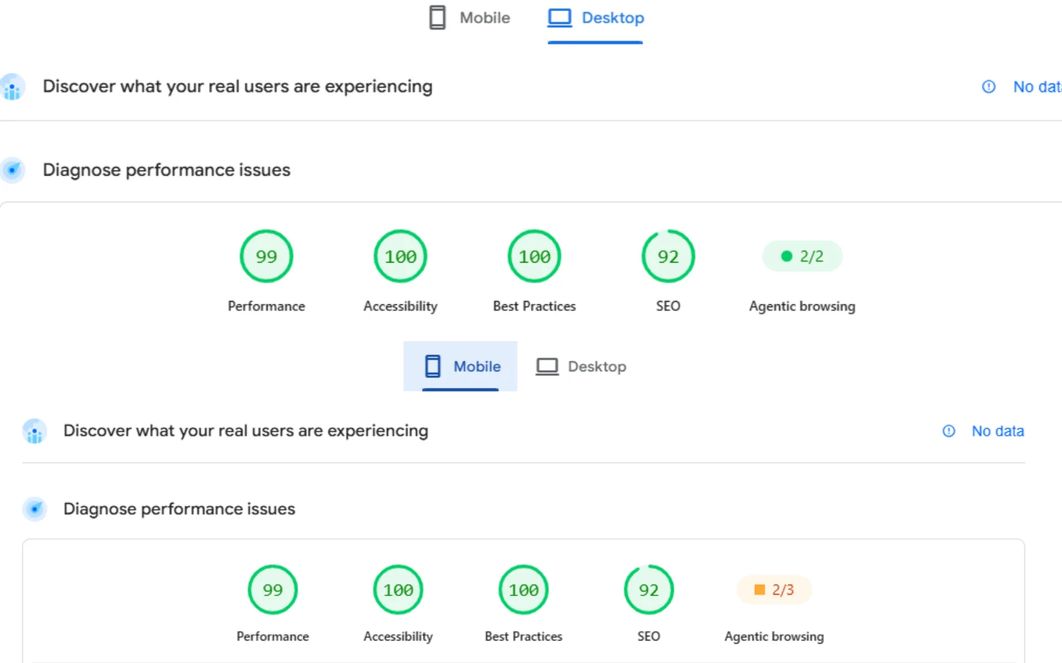Click the diagnose performance icon in the lower report

pyautogui.click(x=35, y=509)
